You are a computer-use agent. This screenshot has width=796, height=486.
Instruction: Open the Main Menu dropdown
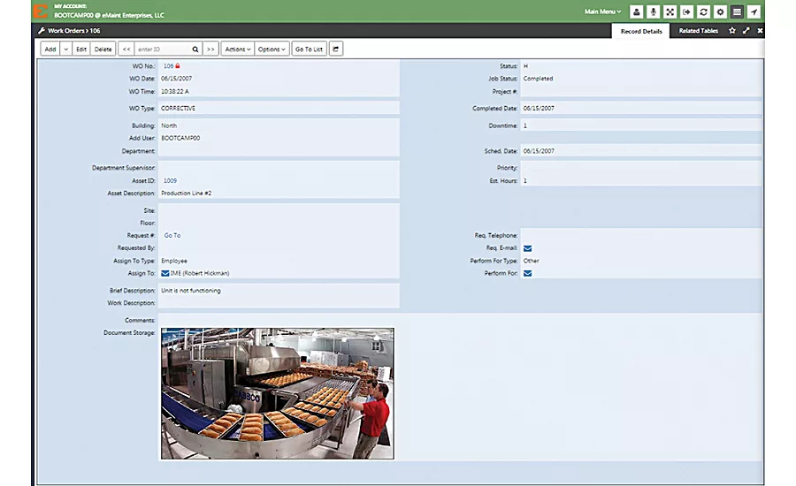[x=602, y=11]
